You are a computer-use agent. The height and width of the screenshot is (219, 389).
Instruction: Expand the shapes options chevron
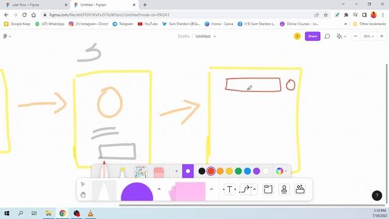(159, 189)
